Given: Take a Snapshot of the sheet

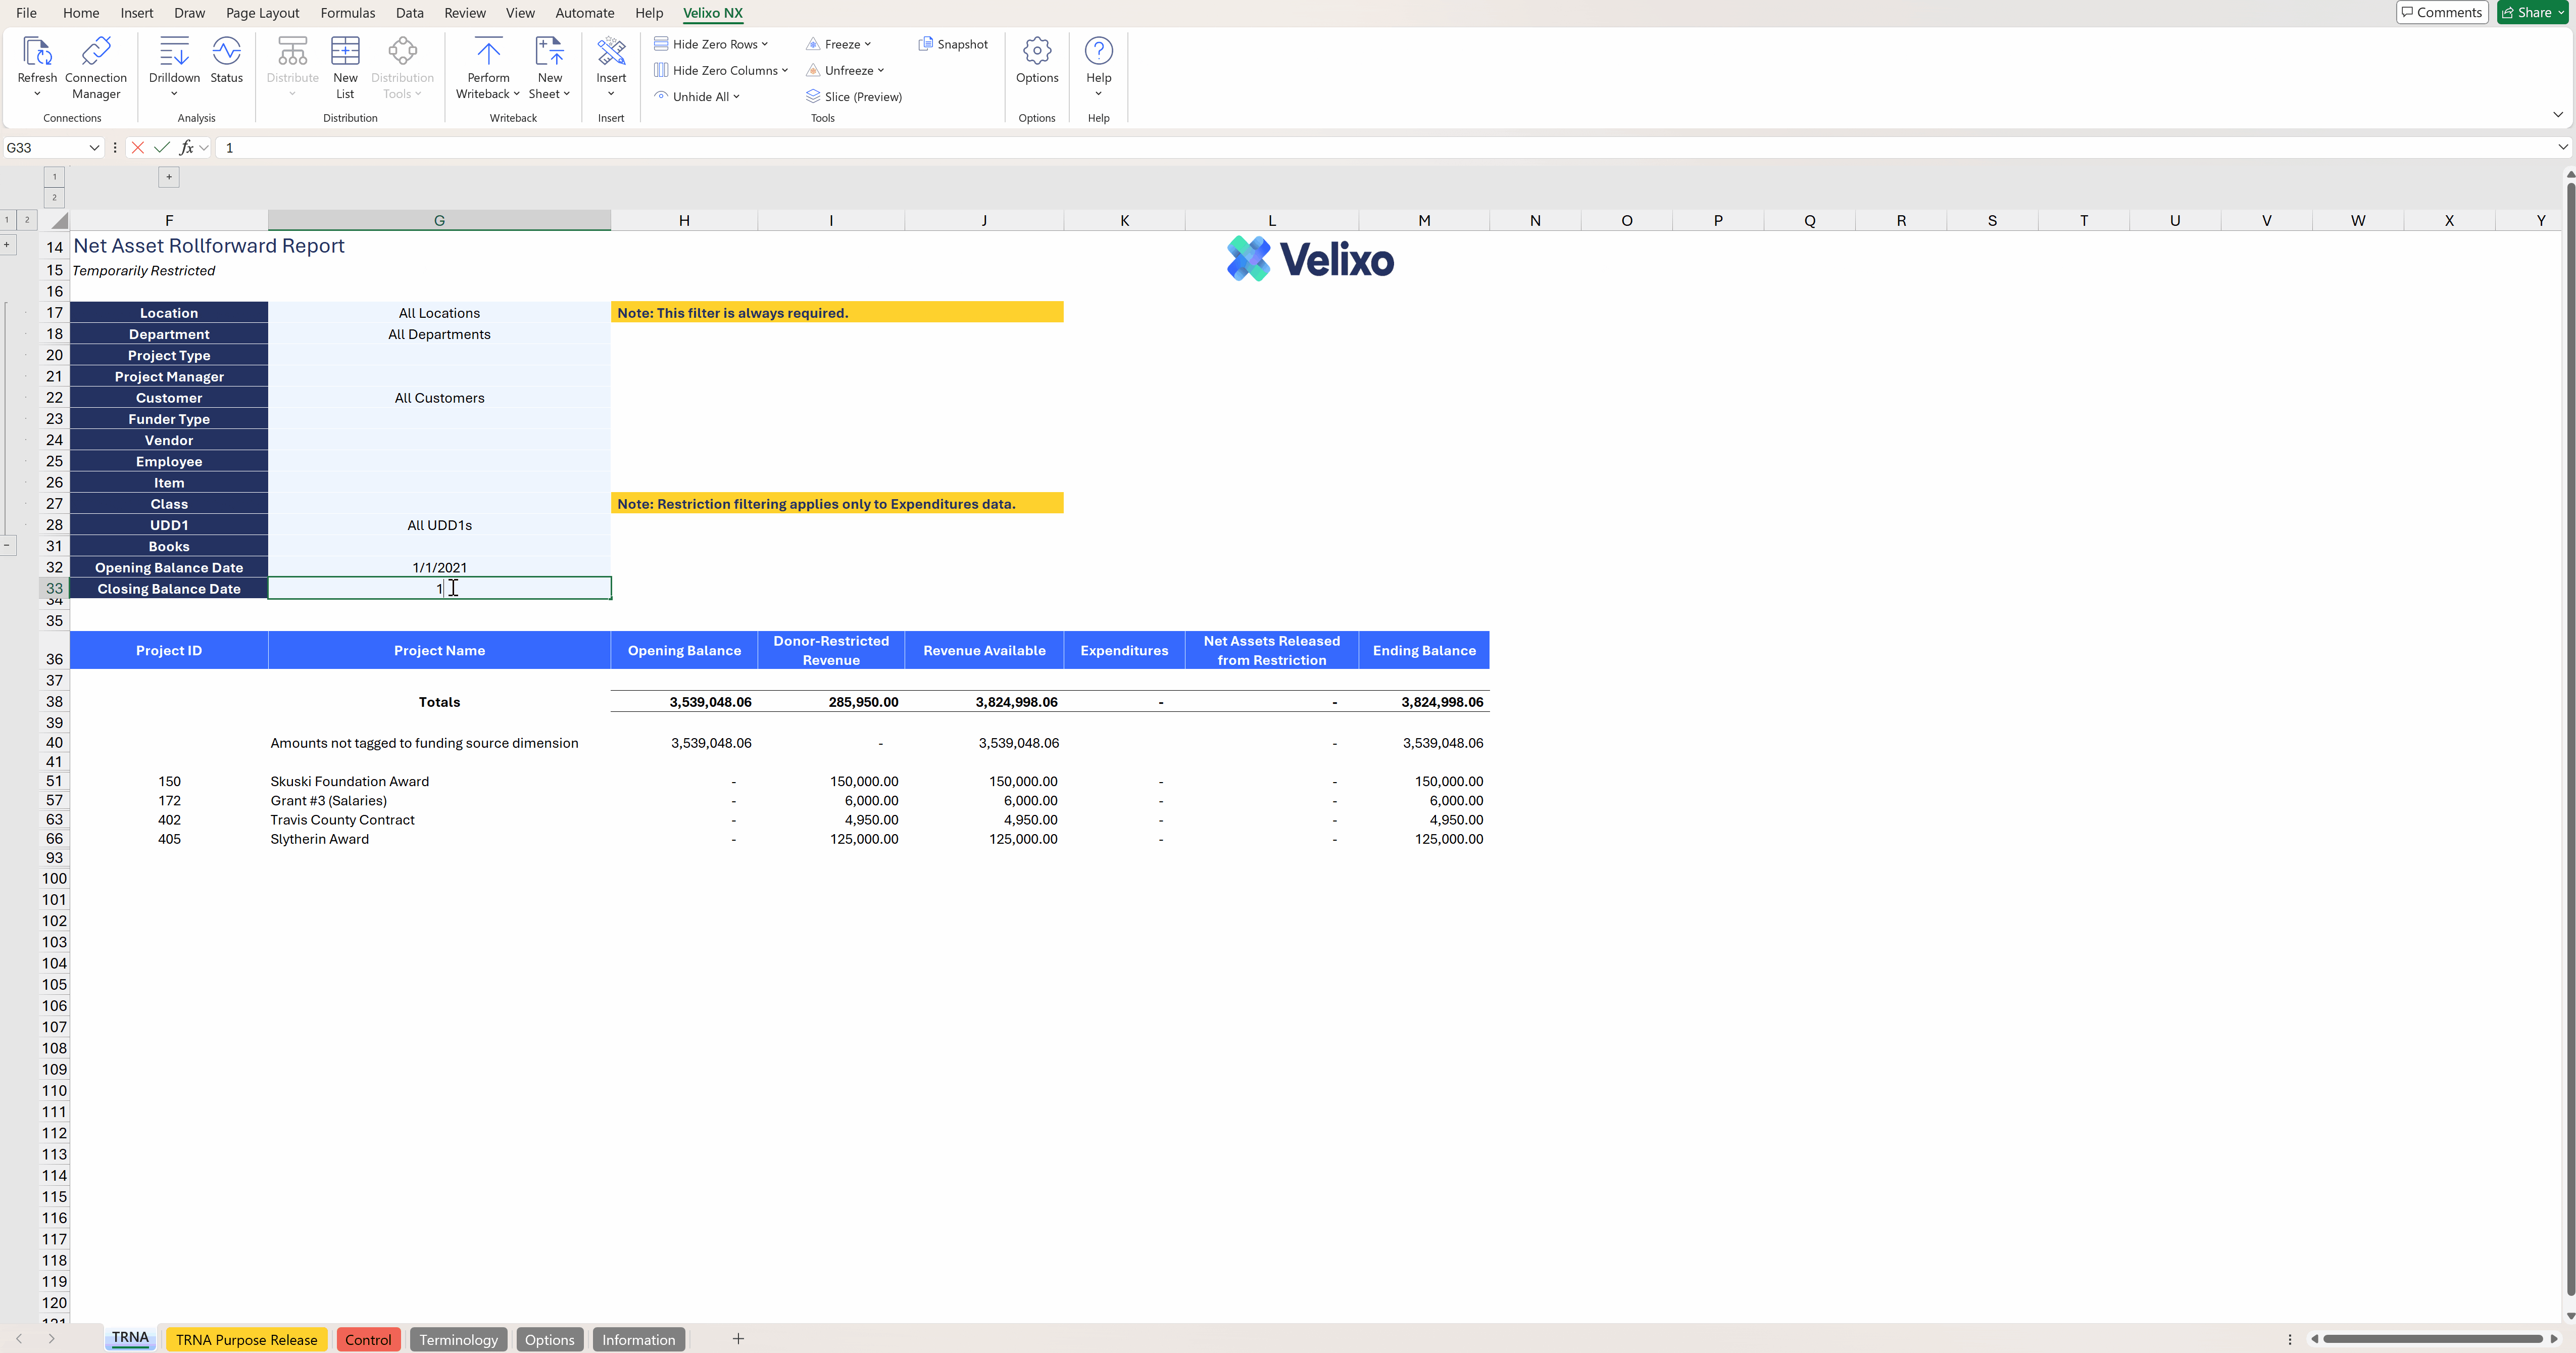Looking at the screenshot, I should click(953, 44).
